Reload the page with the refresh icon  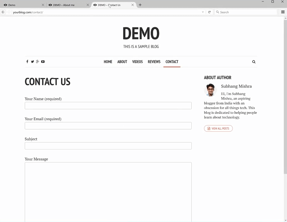(209, 12)
